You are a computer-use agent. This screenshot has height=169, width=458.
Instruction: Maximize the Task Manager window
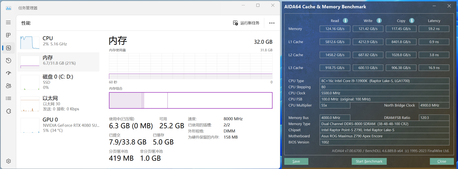point(258,5)
